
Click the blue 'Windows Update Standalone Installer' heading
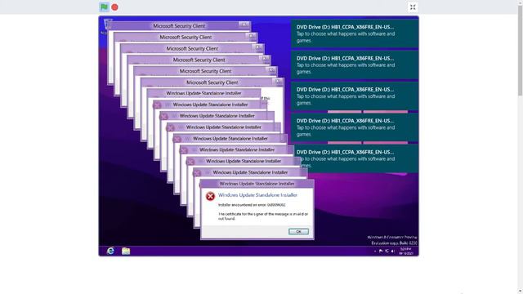257,195
